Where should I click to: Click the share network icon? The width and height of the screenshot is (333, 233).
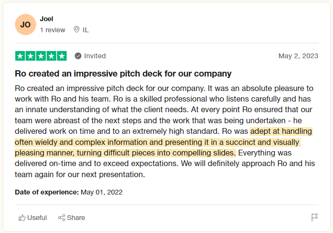pyautogui.click(x=62, y=218)
